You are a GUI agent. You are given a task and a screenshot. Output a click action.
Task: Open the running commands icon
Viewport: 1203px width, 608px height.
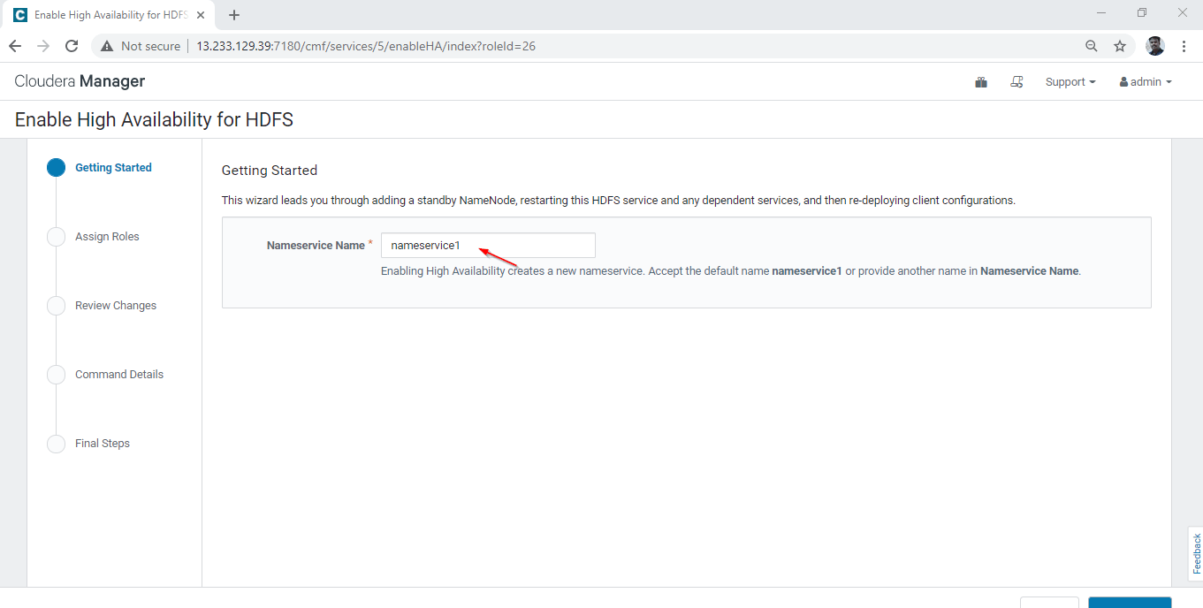click(1016, 82)
